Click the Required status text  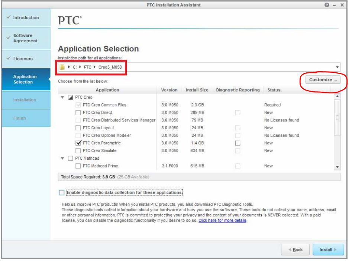pos(272,105)
